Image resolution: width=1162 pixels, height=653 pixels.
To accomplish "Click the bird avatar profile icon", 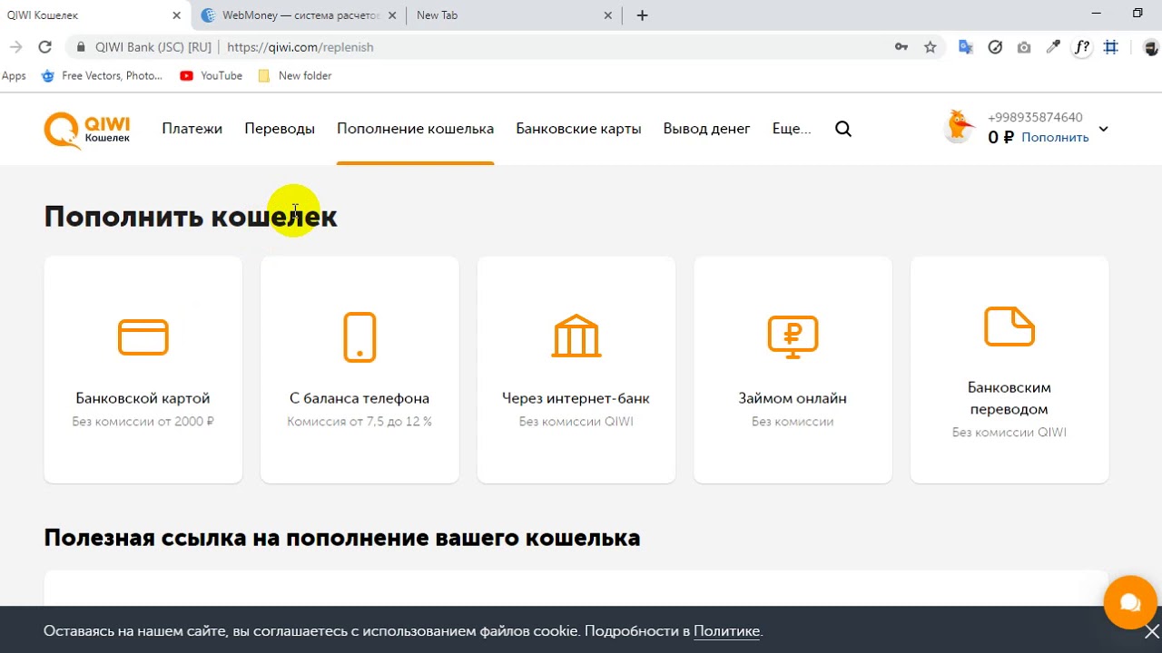I will [959, 127].
